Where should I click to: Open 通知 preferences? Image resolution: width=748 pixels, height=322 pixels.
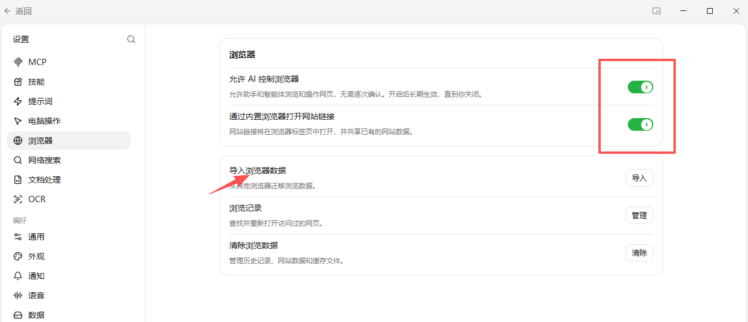69,276
